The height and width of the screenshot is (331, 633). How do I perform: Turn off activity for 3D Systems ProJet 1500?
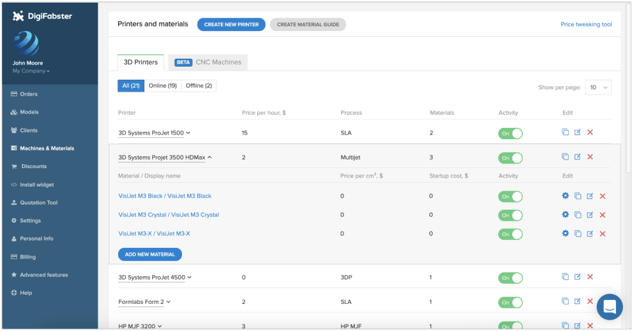[x=510, y=133]
